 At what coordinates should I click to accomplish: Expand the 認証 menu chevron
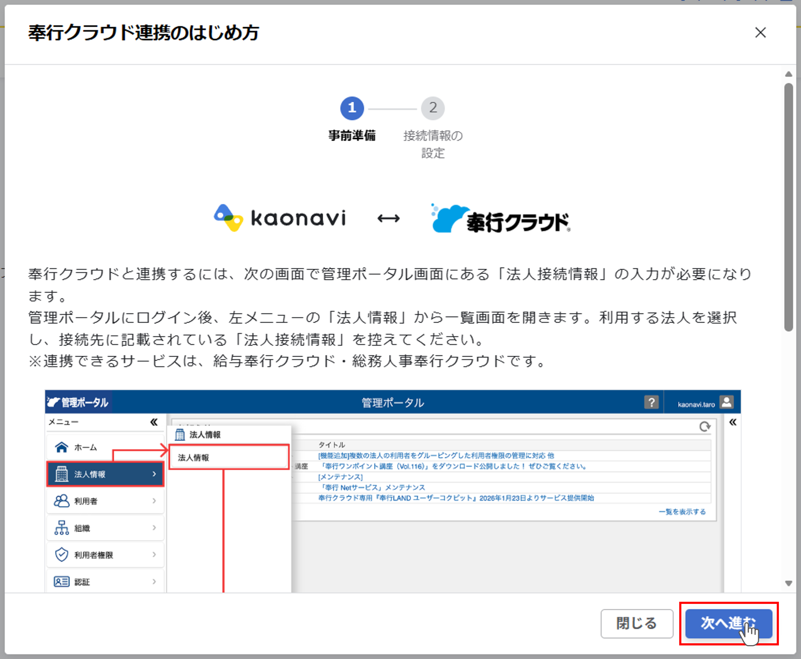154,582
